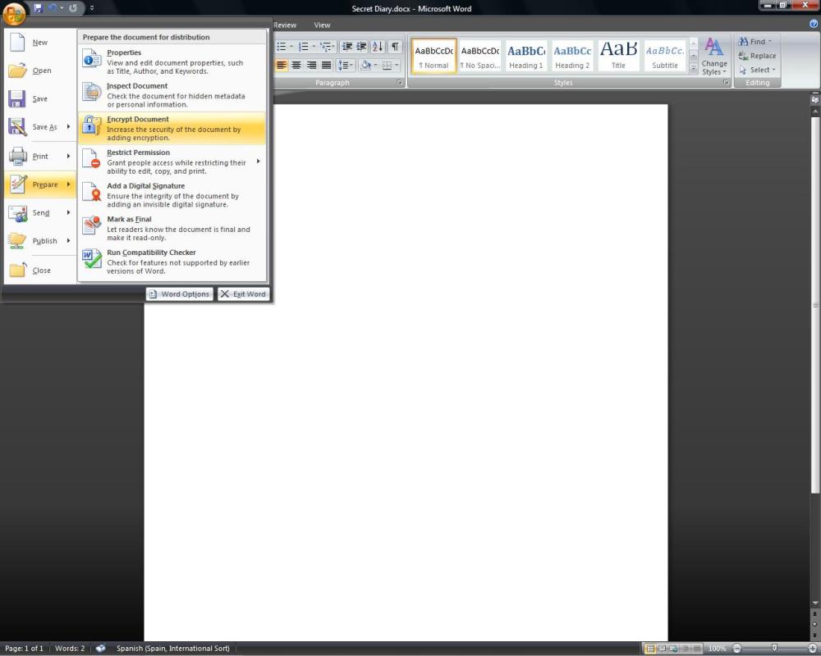Viewport: 821px width, 656px height.
Task: Toggle Center alignment
Action: 296,66
